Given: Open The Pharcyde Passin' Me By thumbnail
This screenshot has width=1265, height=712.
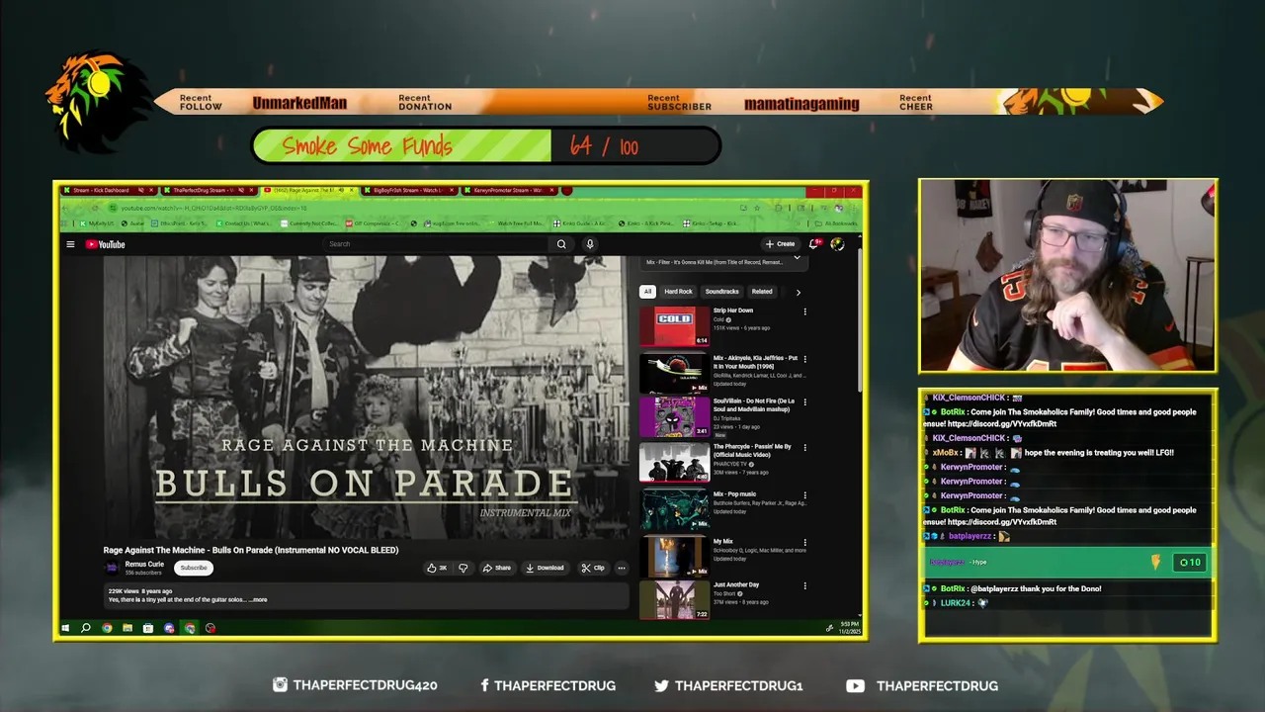Looking at the screenshot, I should click(x=674, y=463).
